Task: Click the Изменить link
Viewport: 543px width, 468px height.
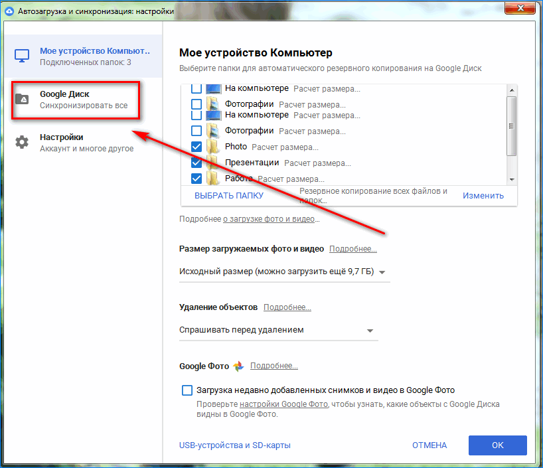Action: click(483, 196)
